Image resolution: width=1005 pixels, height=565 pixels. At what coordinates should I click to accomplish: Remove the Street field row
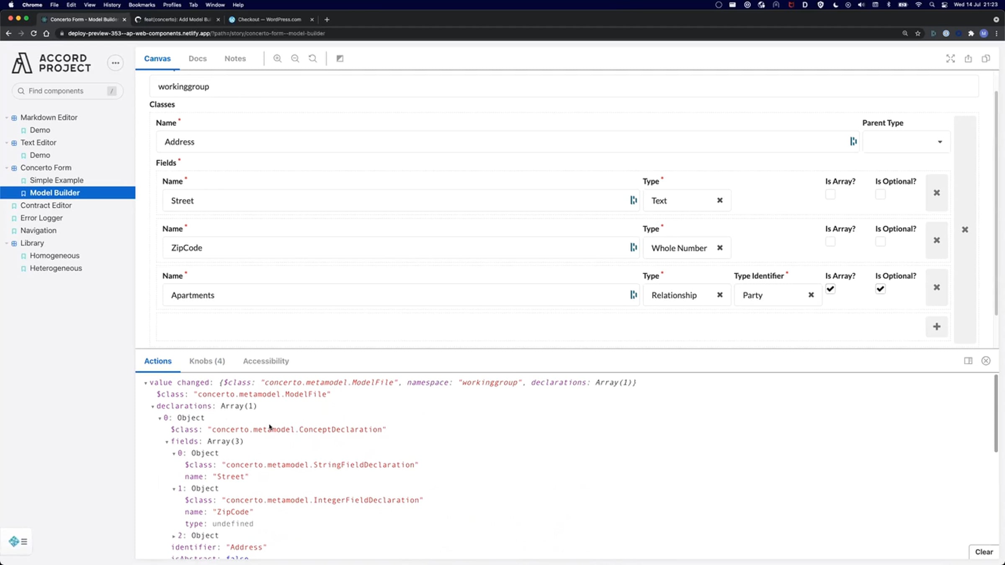coord(937,193)
